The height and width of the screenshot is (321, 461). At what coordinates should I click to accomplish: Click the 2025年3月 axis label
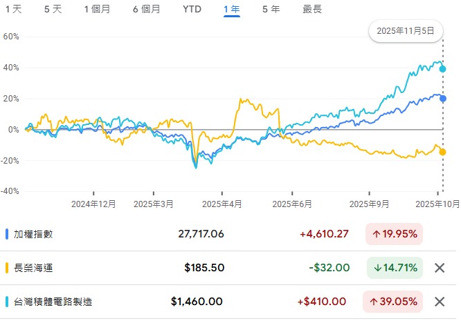pyautogui.click(x=154, y=204)
